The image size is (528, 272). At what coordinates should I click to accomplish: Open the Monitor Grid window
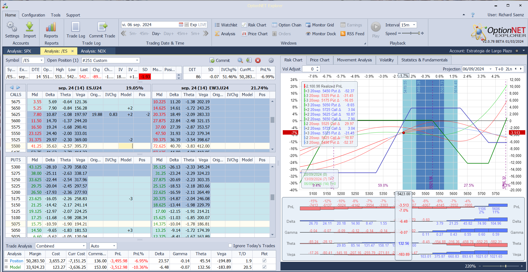click(x=320, y=25)
